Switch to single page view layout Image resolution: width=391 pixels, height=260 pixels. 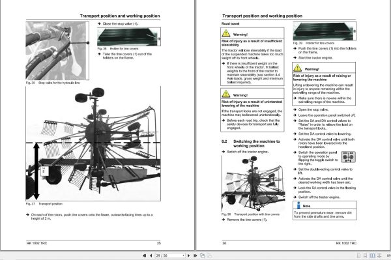pos(358,255)
